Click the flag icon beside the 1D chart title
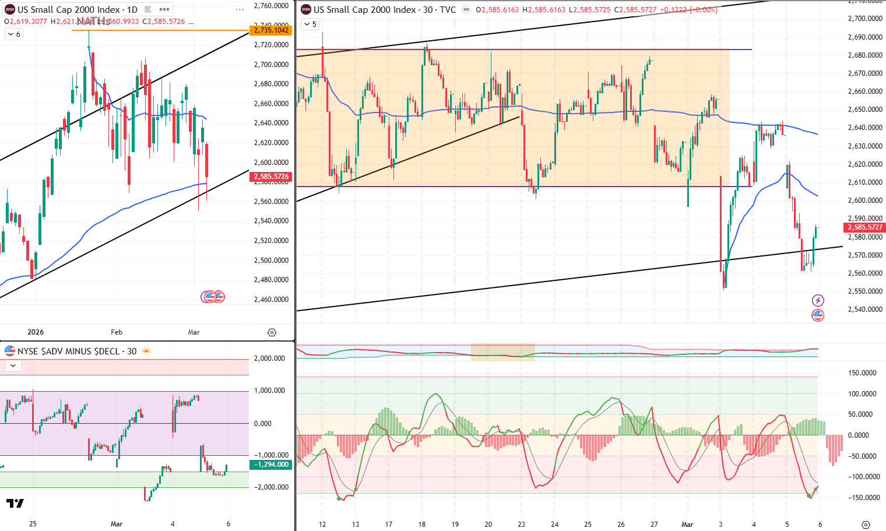 tap(148, 9)
